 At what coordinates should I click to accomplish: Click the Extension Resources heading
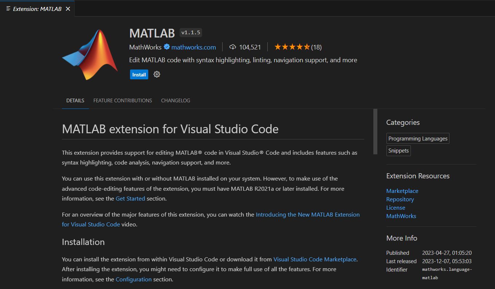point(418,176)
